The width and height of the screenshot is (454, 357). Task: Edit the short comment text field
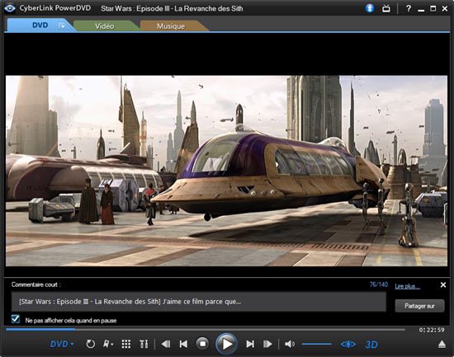pos(199,302)
